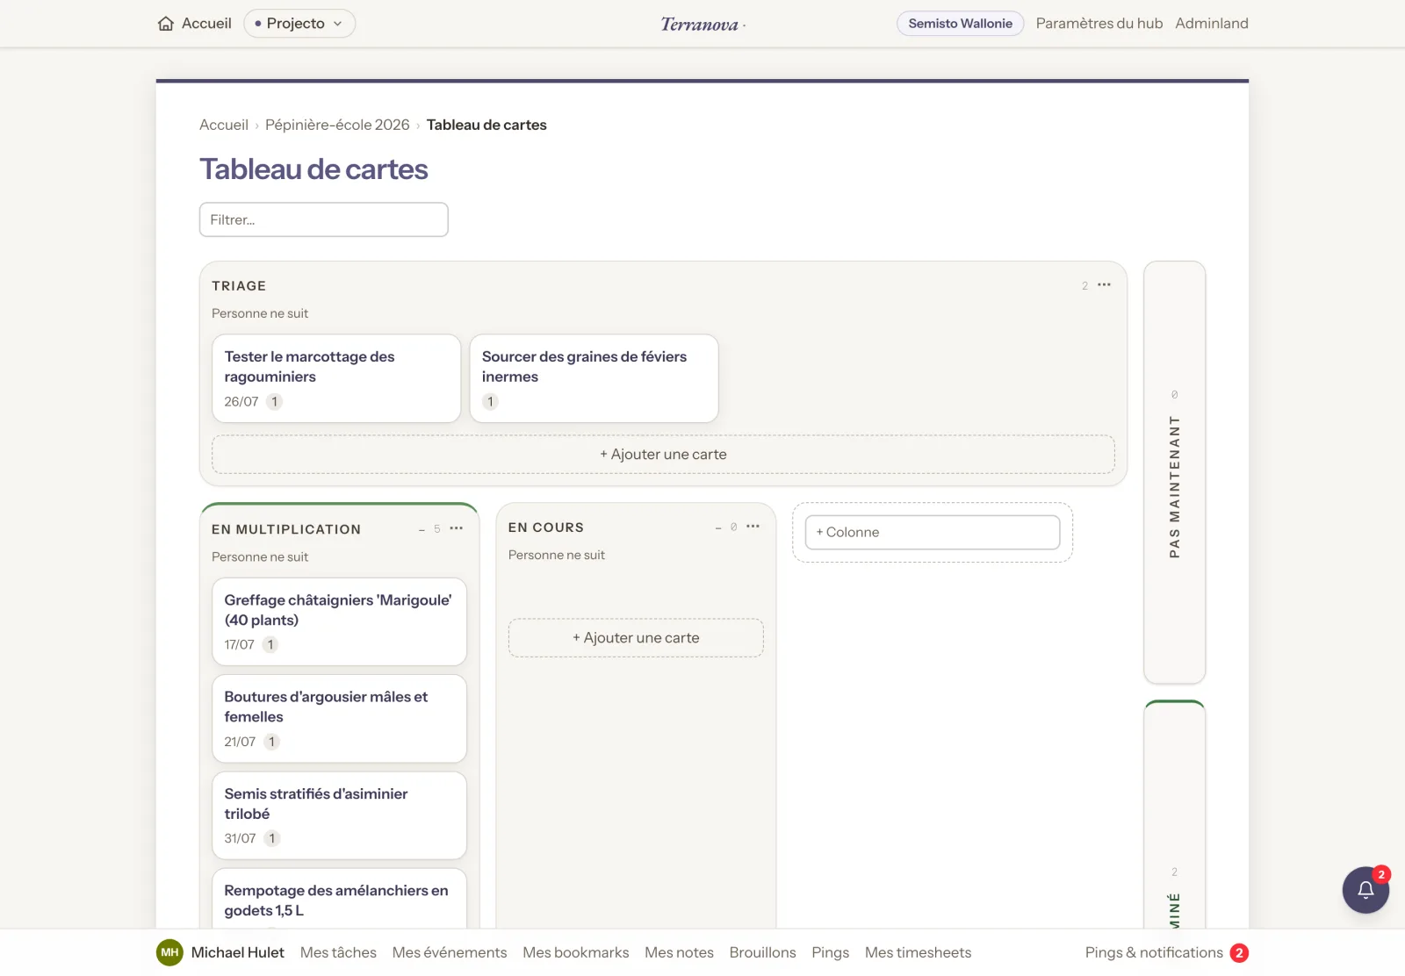The image size is (1405, 976).
Task: Open Brouillons
Action: (763, 952)
